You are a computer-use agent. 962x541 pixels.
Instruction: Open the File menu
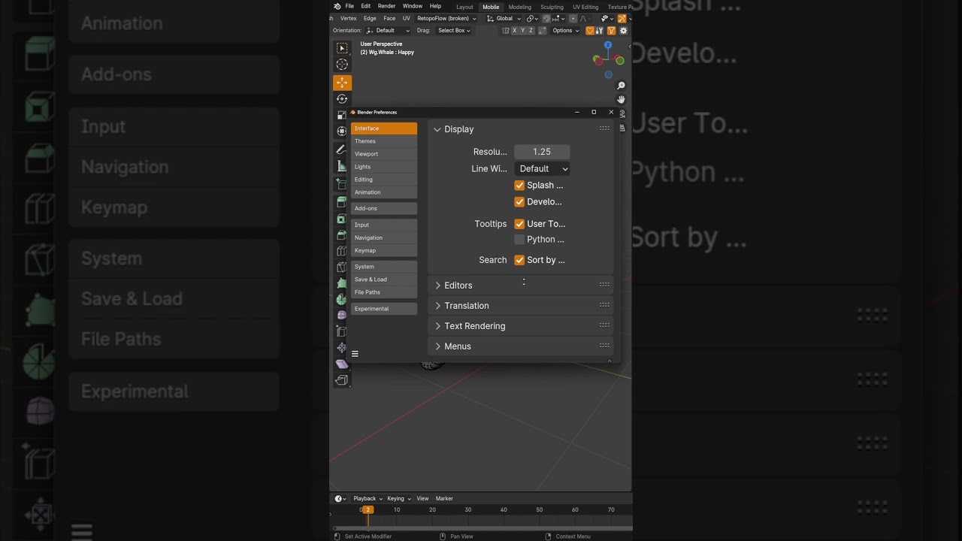tap(349, 6)
